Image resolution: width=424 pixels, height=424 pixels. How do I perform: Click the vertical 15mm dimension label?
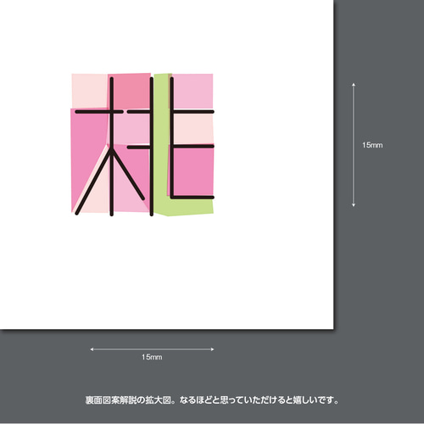(x=372, y=145)
